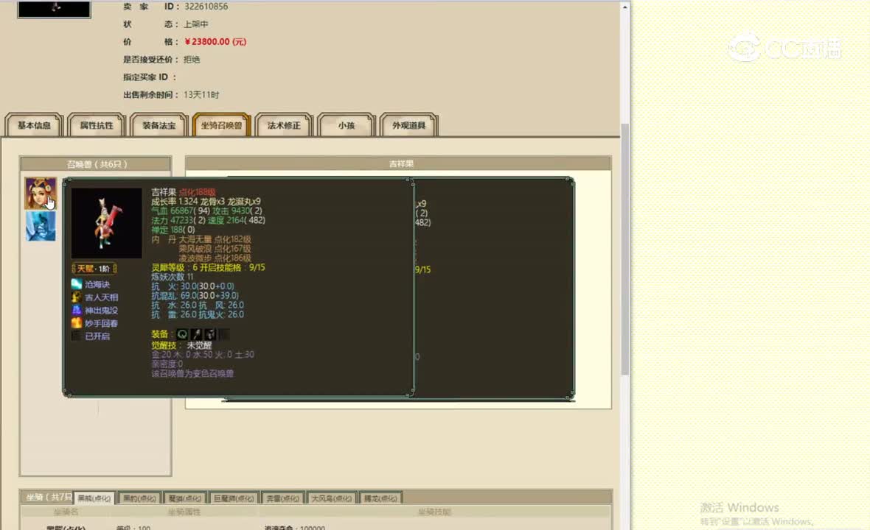Click the 觉醒技 未觉醒 text
The width and height of the screenshot is (870, 530).
tap(181, 345)
